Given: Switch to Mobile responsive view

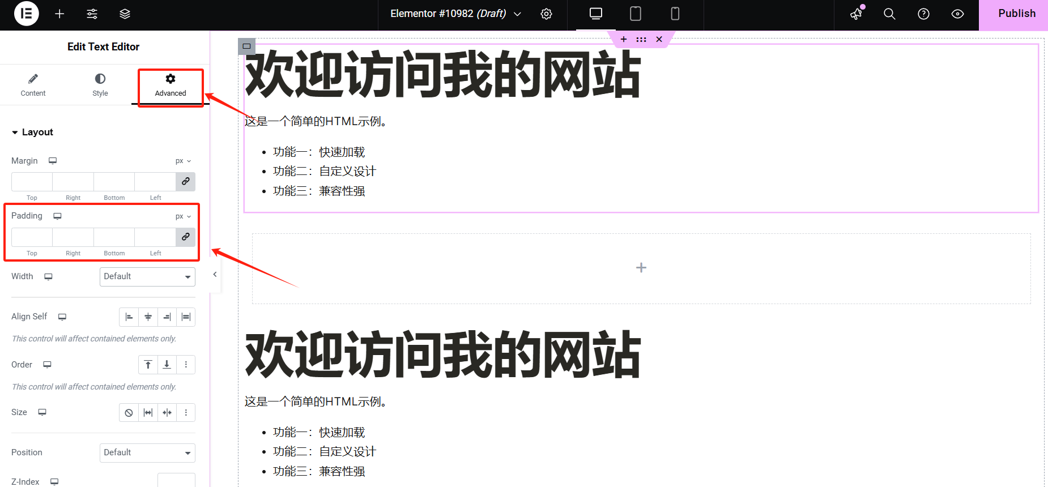Looking at the screenshot, I should tap(675, 14).
